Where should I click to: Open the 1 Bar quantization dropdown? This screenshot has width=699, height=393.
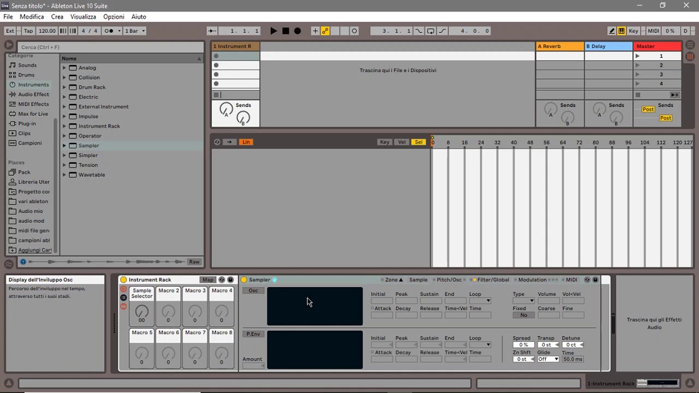(135, 31)
